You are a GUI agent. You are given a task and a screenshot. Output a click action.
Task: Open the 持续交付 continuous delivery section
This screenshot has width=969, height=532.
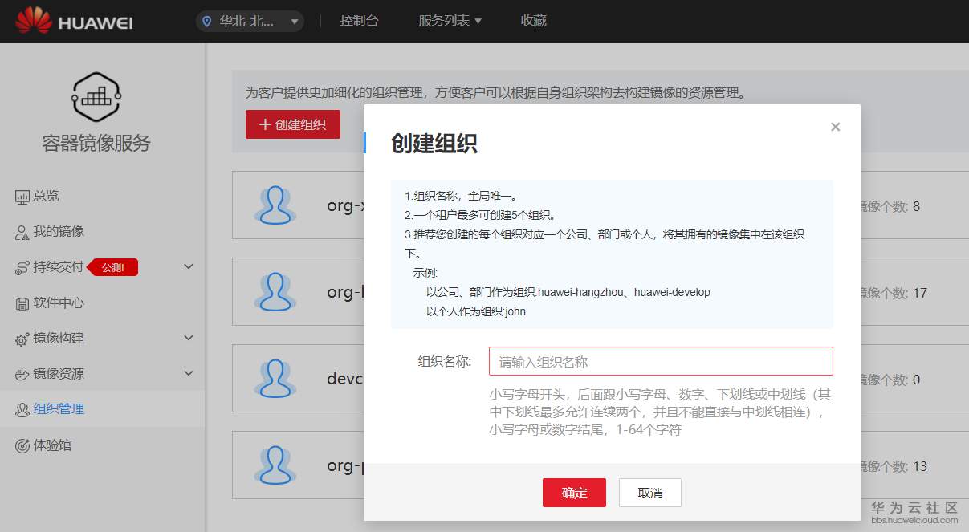point(60,267)
